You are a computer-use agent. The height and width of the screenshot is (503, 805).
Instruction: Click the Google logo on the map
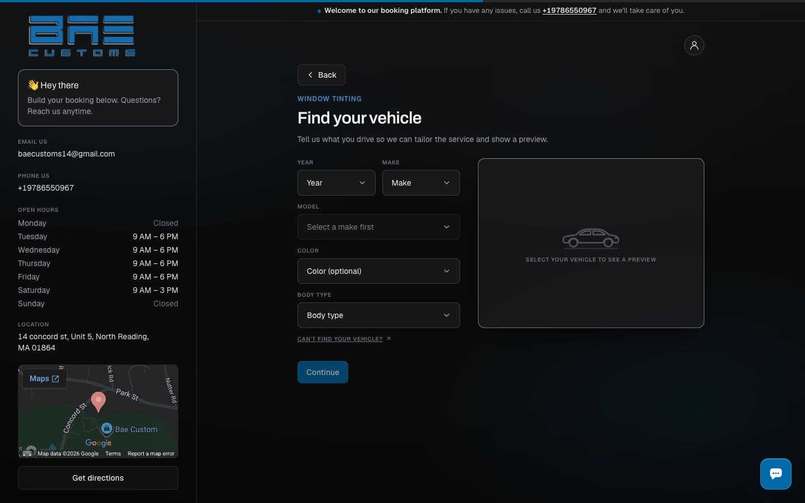click(98, 443)
